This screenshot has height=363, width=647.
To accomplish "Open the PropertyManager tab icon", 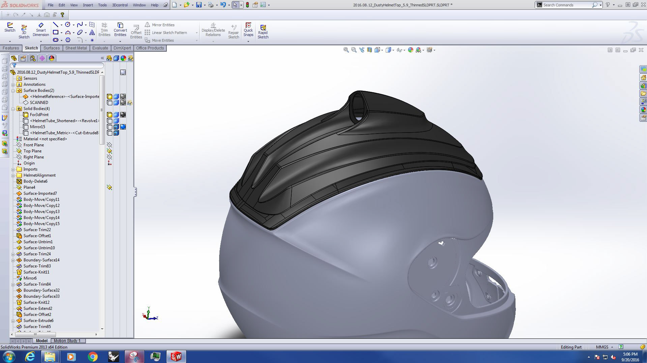I will click(23, 58).
